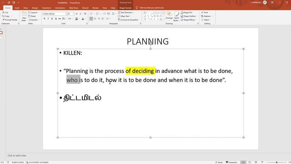Apply the text highlight color
This screenshot has width=291, height=164.
coord(76,19)
